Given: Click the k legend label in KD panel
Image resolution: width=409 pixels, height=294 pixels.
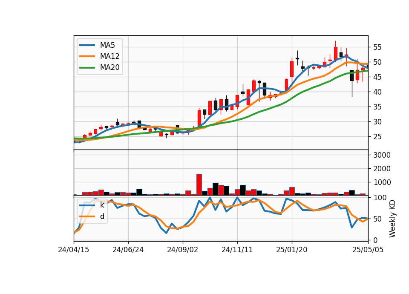Looking at the screenshot, I should click(102, 205).
